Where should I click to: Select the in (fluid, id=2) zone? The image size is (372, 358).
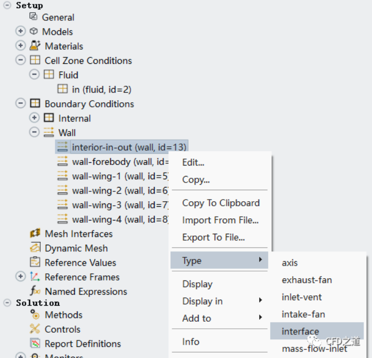101,89
